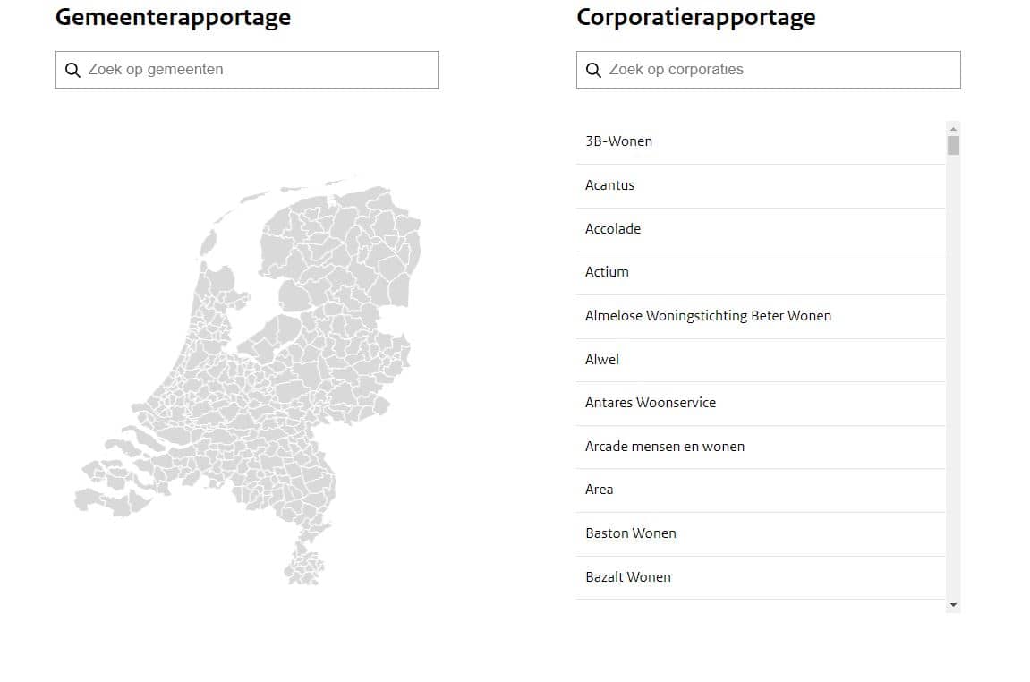The image size is (1030, 682).
Task: Click the magnifier icon in gemeenten search
Action: click(73, 70)
